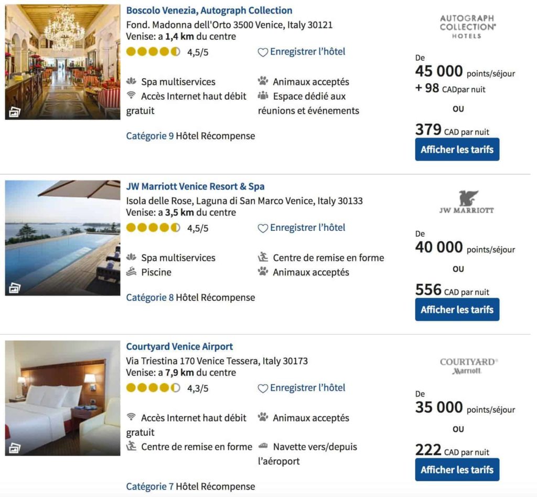This screenshot has height=497, width=537.
Task: Click Afficher les tarifs for Courtyard Venice Airport
Action: tap(457, 469)
